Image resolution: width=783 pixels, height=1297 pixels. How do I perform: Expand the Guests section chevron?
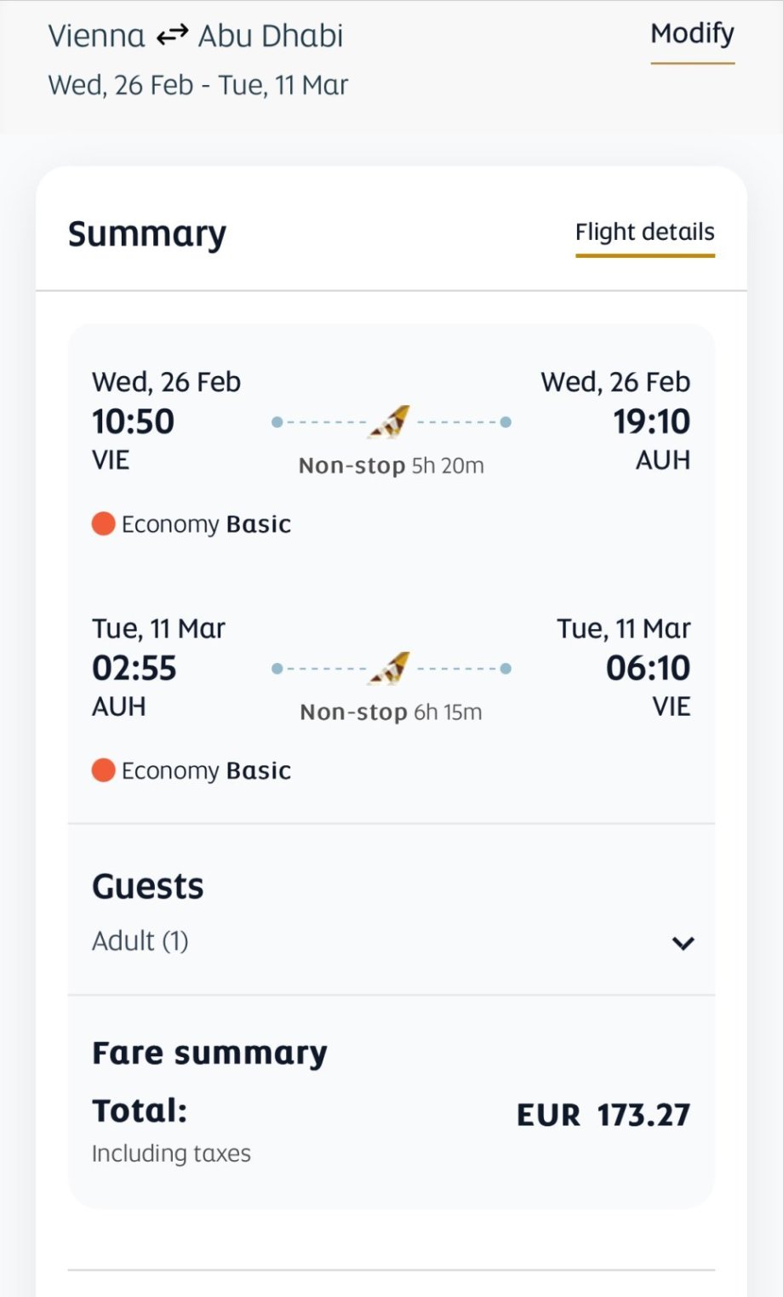[x=683, y=943]
